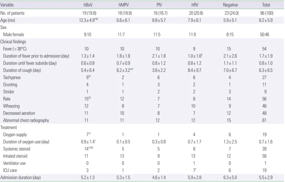Click 'Duration of fever prior to admission (day)'
Viewport: 285px width, 182px height.
click(x=36, y=56)
